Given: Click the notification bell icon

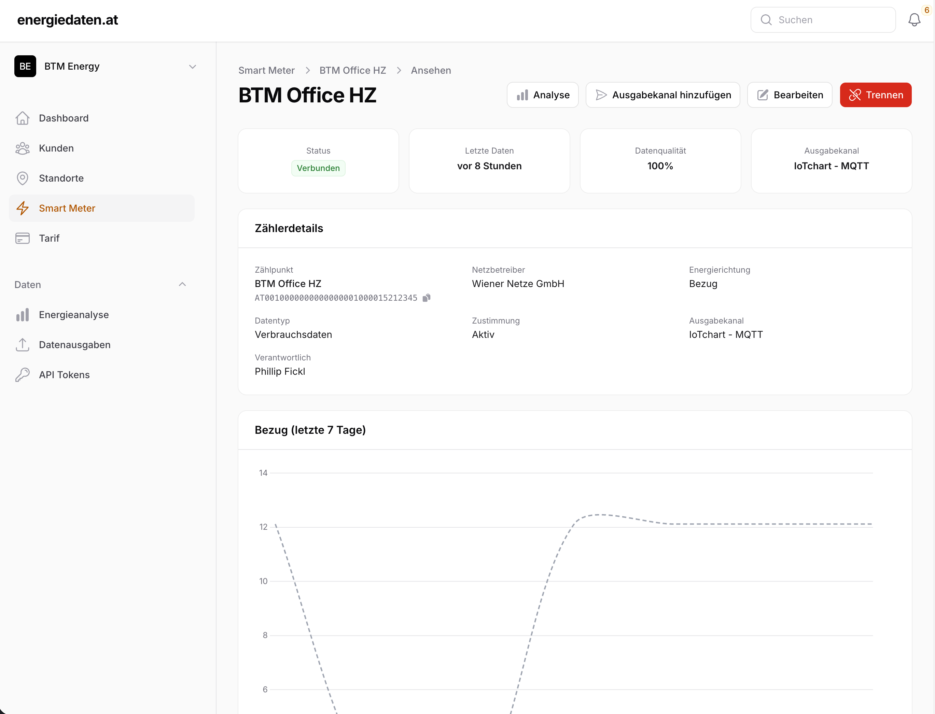Looking at the screenshot, I should click(x=914, y=20).
